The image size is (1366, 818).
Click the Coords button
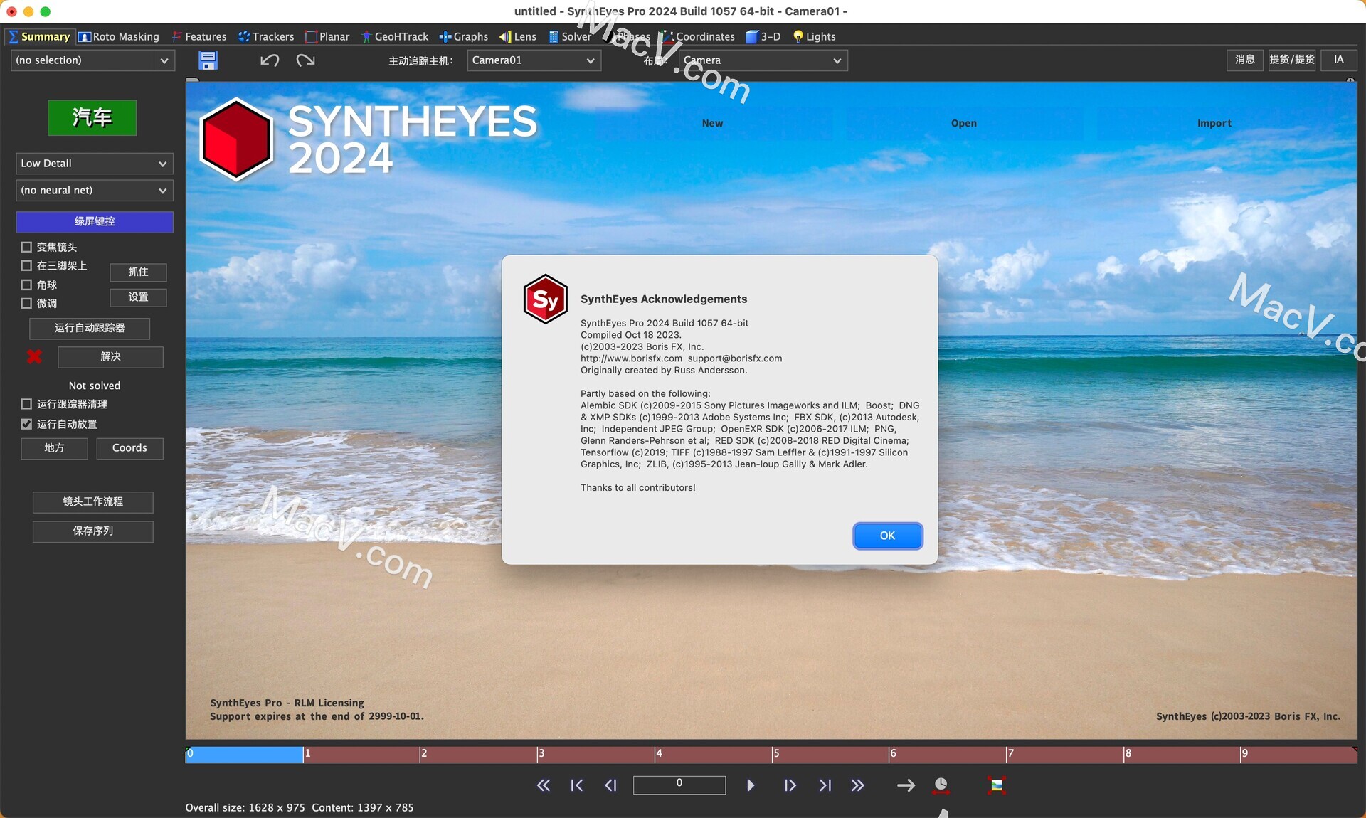click(129, 448)
